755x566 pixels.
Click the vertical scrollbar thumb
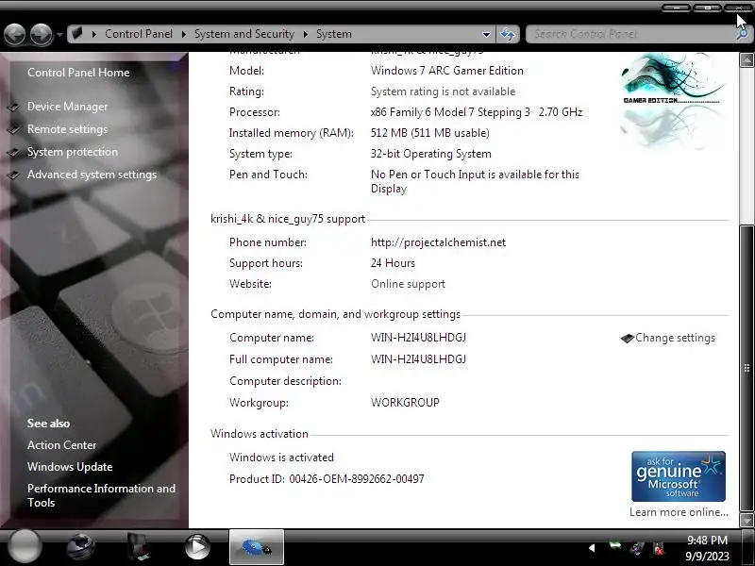[x=747, y=368]
